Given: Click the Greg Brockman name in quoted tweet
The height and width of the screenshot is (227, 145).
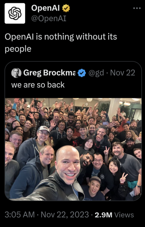Looking at the screenshot, I should point(49,73).
